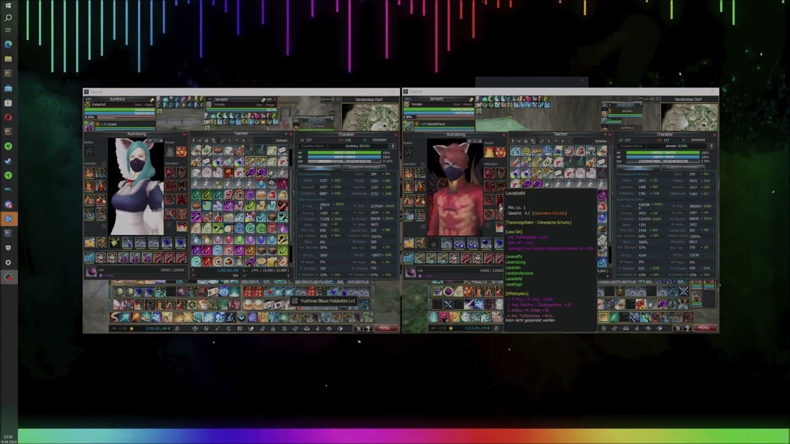This screenshot has width=790, height=444.
Task: Click the pet portrait beside '+25 Scarle'
Action: (x=89, y=125)
